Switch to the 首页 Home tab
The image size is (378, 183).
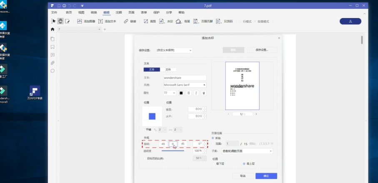coord(69,12)
